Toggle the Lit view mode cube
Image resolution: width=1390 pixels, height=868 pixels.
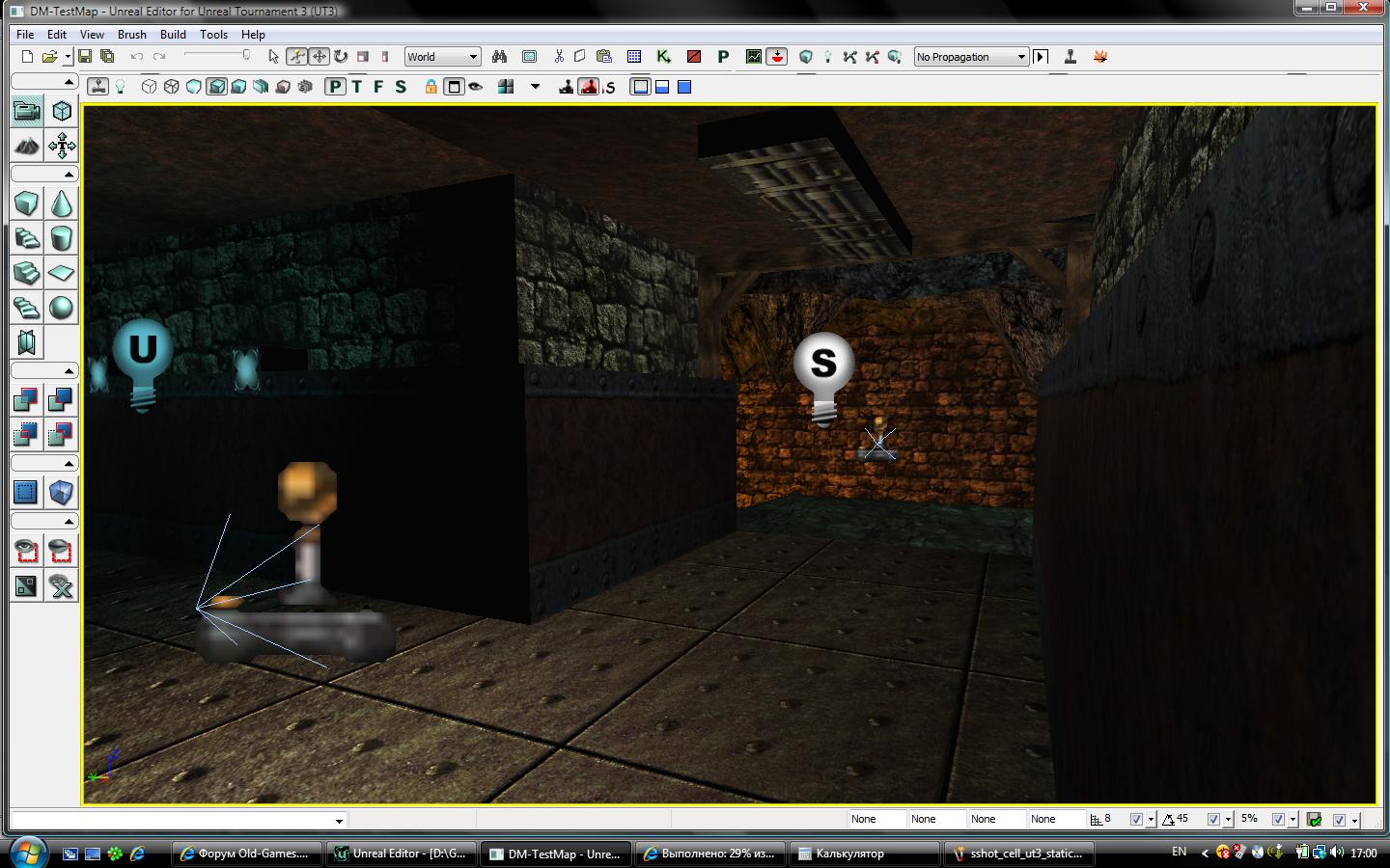tap(216, 87)
